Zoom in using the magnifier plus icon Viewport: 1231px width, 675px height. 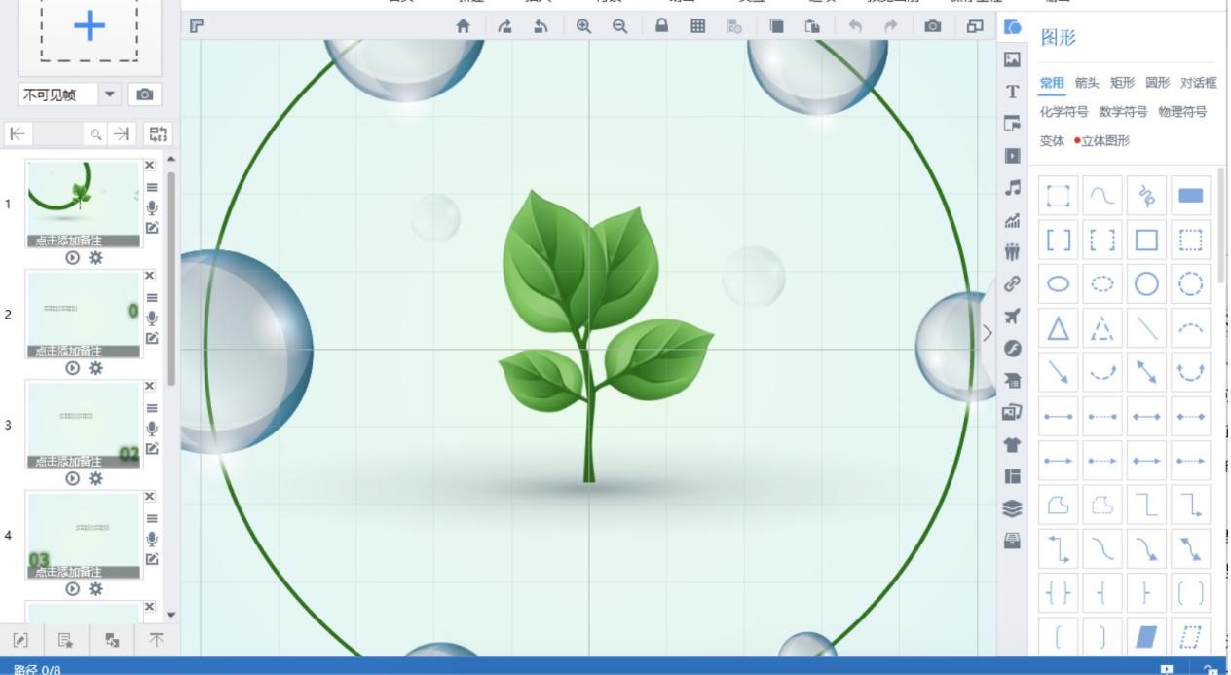(x=583, y=26)
